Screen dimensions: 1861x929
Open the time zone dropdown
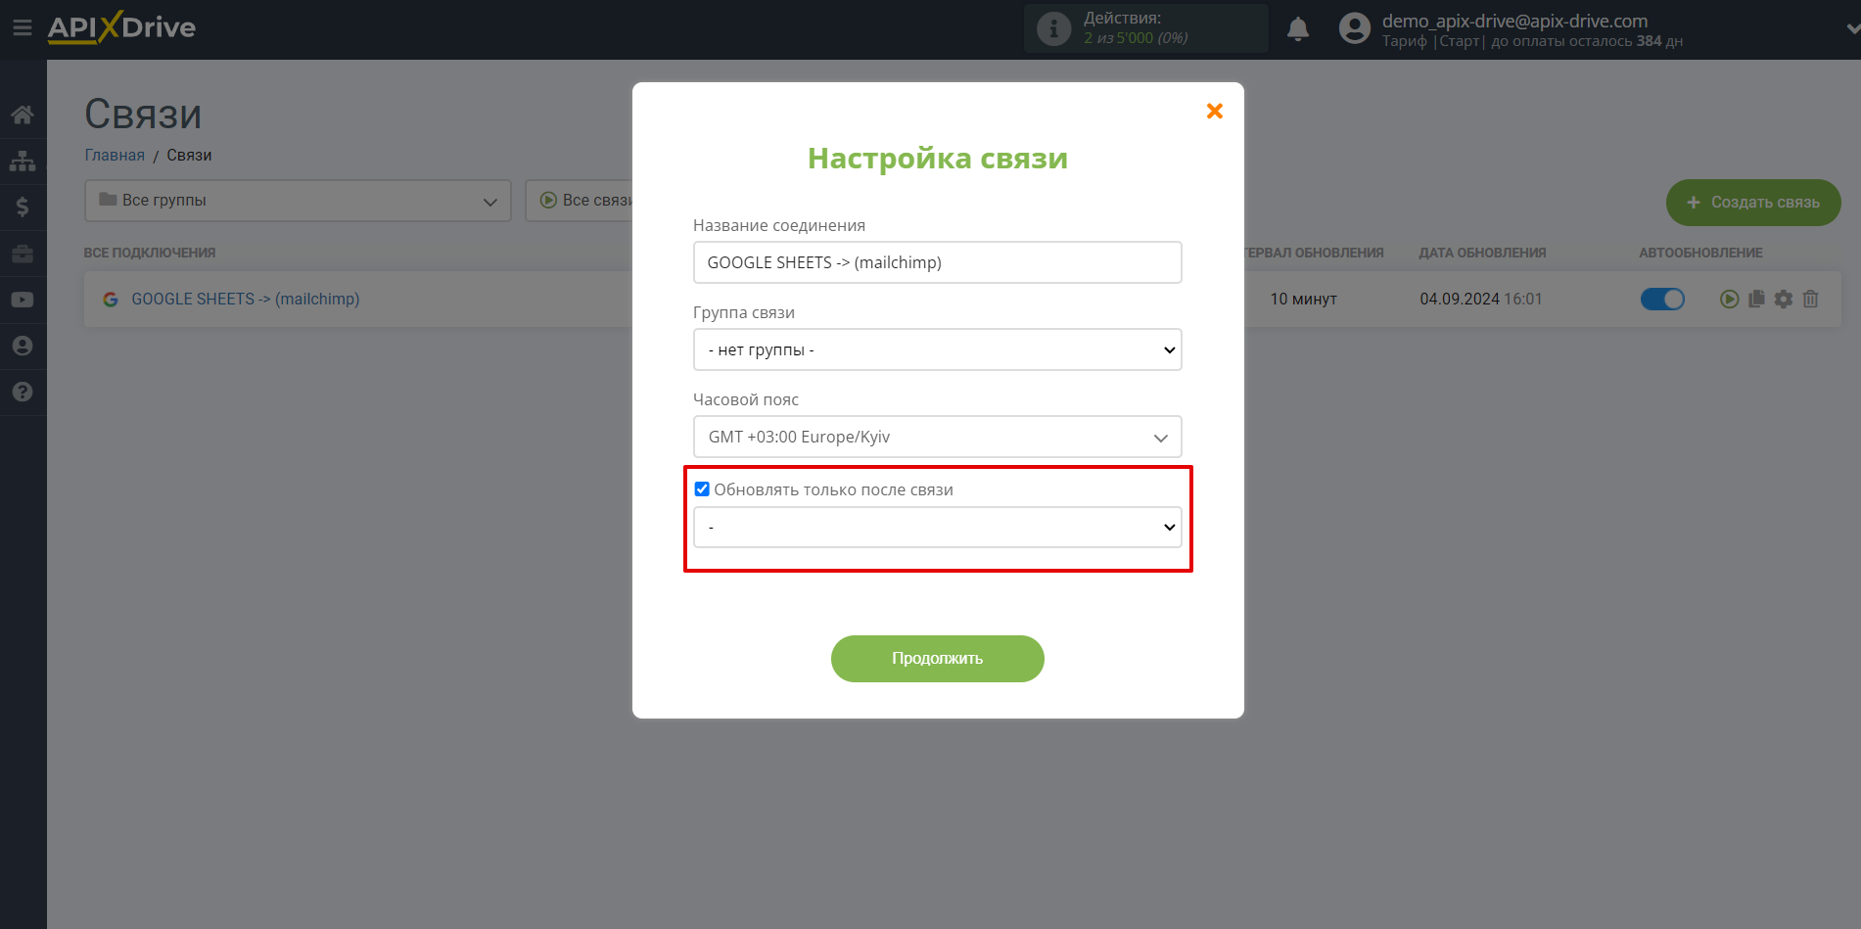(x=938, y=437)
